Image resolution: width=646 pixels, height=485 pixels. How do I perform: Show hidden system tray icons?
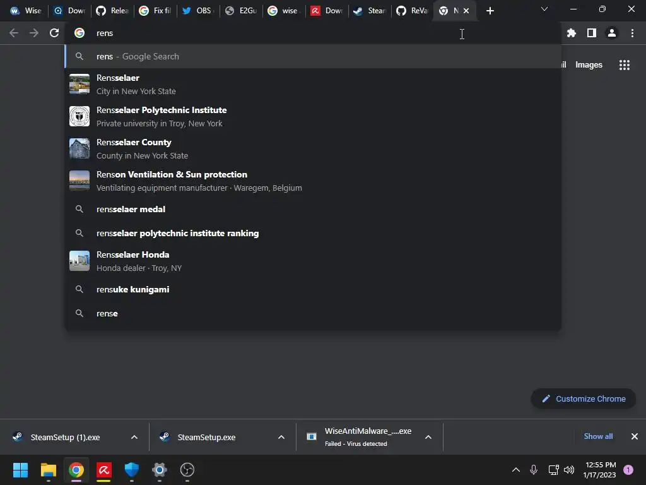tap(516, 470)
